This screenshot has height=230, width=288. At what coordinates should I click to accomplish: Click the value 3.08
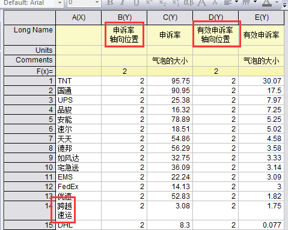click(170, 211)
